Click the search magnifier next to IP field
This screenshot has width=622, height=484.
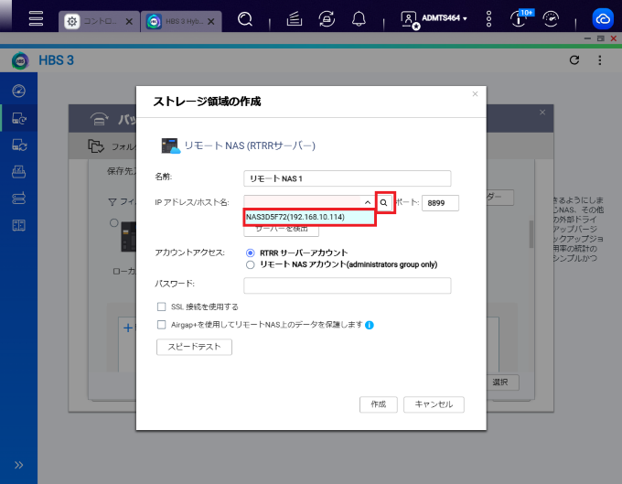click(383, 203)
